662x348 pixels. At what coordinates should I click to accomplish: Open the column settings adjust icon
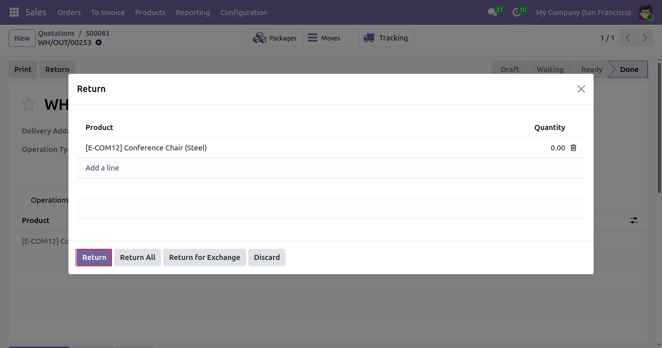634,221
